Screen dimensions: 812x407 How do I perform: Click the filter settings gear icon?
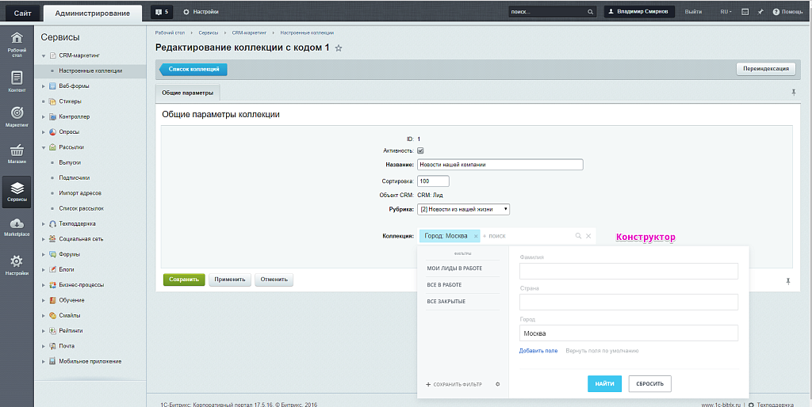[497, 384]
